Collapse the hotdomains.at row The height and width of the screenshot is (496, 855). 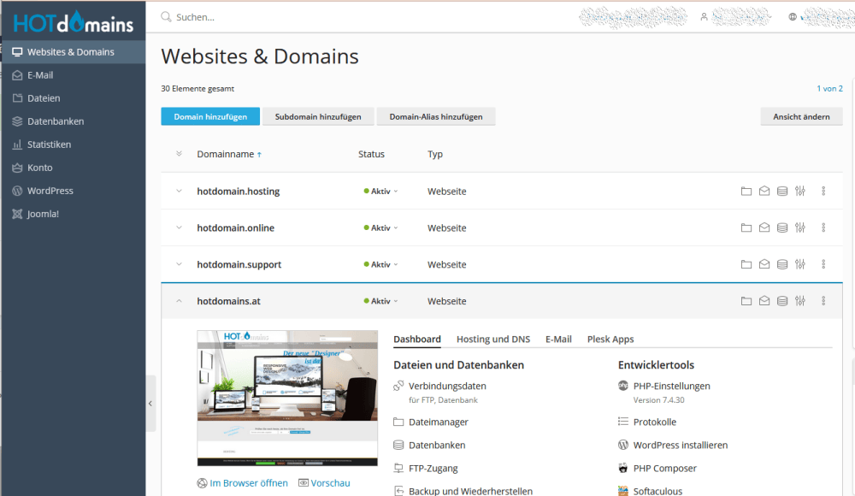179,301
